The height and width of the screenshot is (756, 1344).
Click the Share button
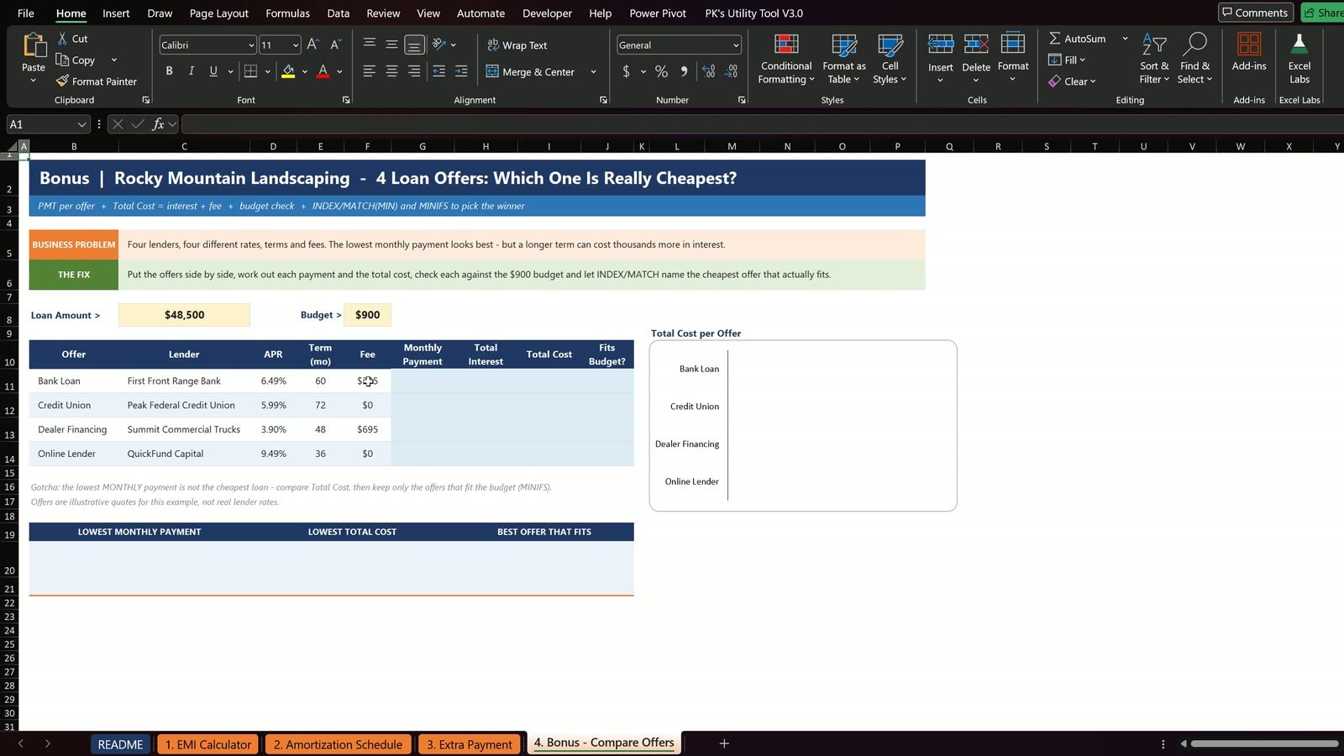[1323, 13]
